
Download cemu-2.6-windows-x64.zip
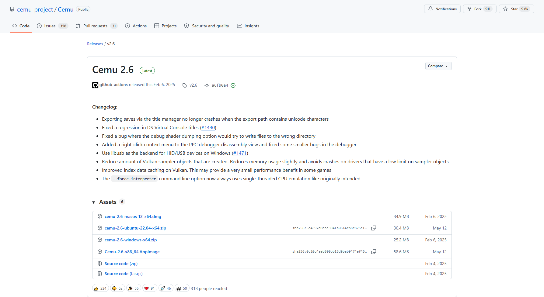[131, 240]
